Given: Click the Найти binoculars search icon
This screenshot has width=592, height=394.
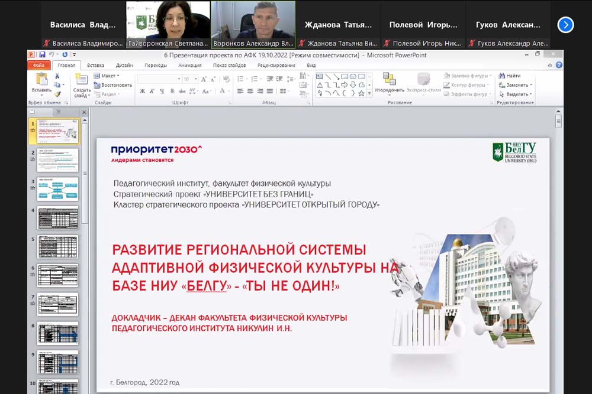Looking at the screenshot, I should [x=501, y=76].
